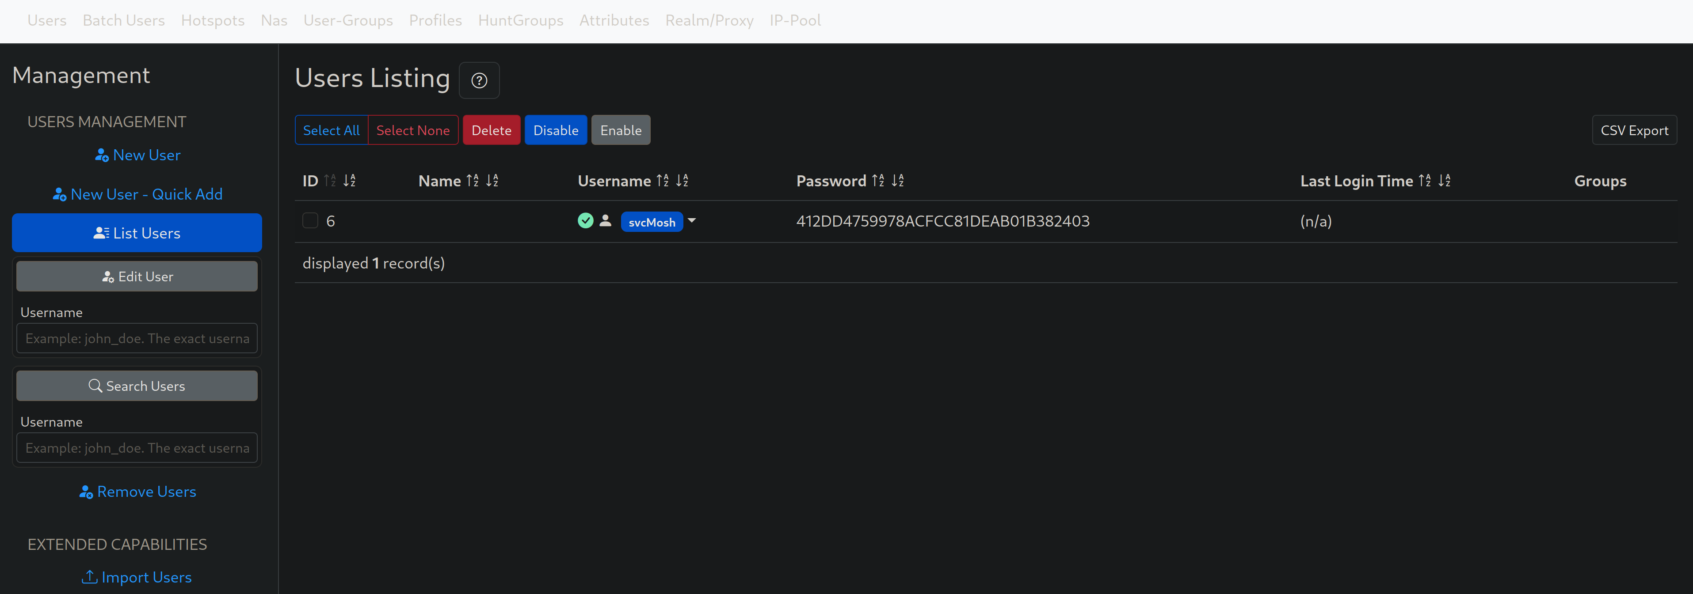Click the New User icon in sidebar
This screenshot has height=594, width=1693.
[102, 155]
